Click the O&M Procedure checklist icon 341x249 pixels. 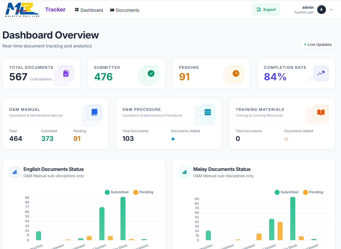click(x=208, y=112)
